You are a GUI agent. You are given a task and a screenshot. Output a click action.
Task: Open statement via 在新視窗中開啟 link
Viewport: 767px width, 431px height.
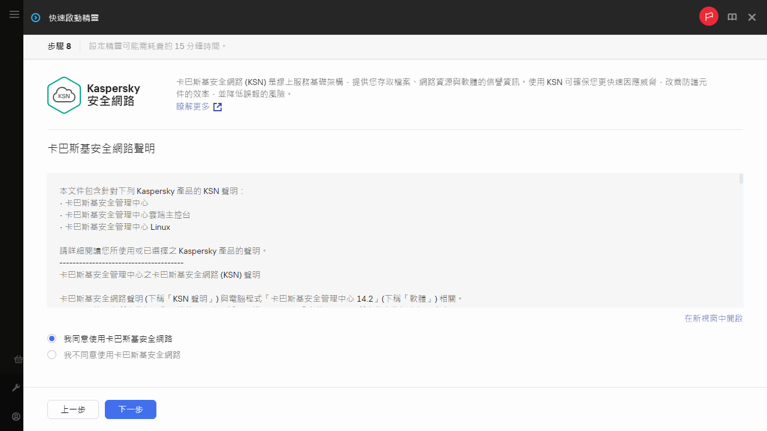(713, 318)
